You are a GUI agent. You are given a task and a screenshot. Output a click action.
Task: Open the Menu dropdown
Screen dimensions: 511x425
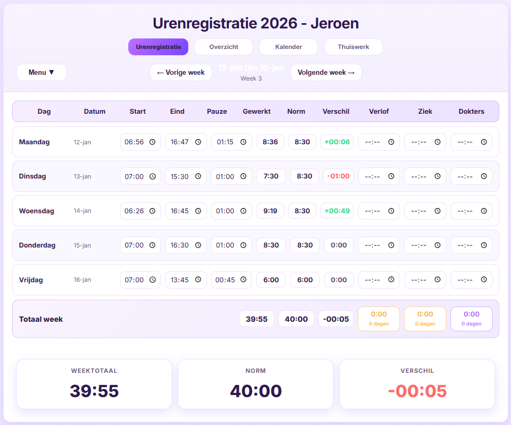pyautogui.click(x=42, y=72)
